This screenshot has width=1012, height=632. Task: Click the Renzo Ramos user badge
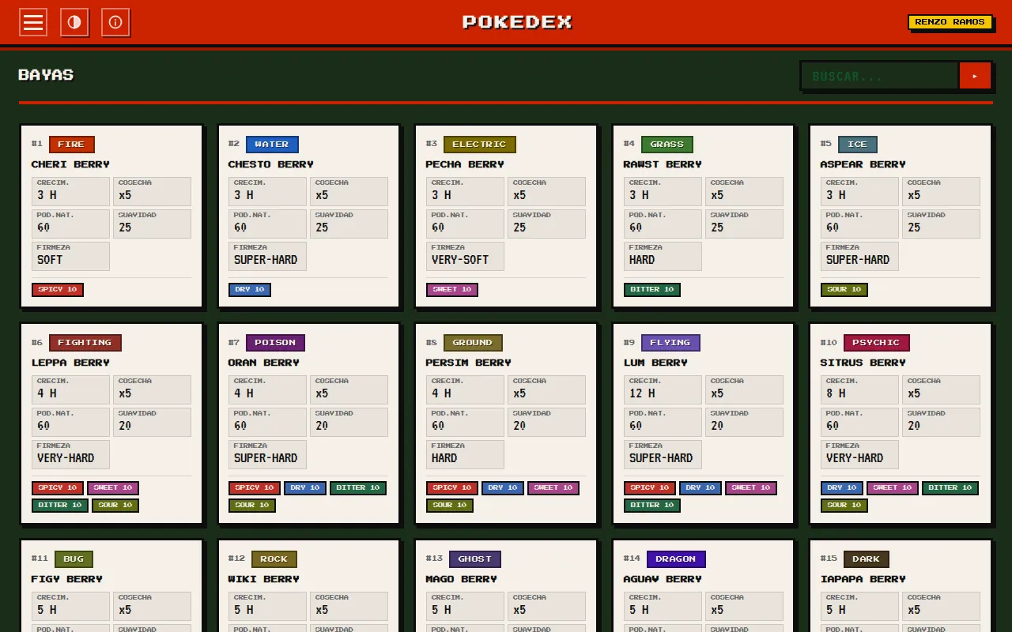(x=950, y=22)
